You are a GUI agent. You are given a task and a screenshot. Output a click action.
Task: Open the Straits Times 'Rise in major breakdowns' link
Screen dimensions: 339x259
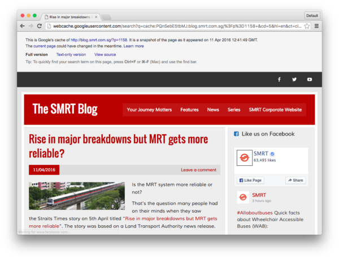[123, 222]
